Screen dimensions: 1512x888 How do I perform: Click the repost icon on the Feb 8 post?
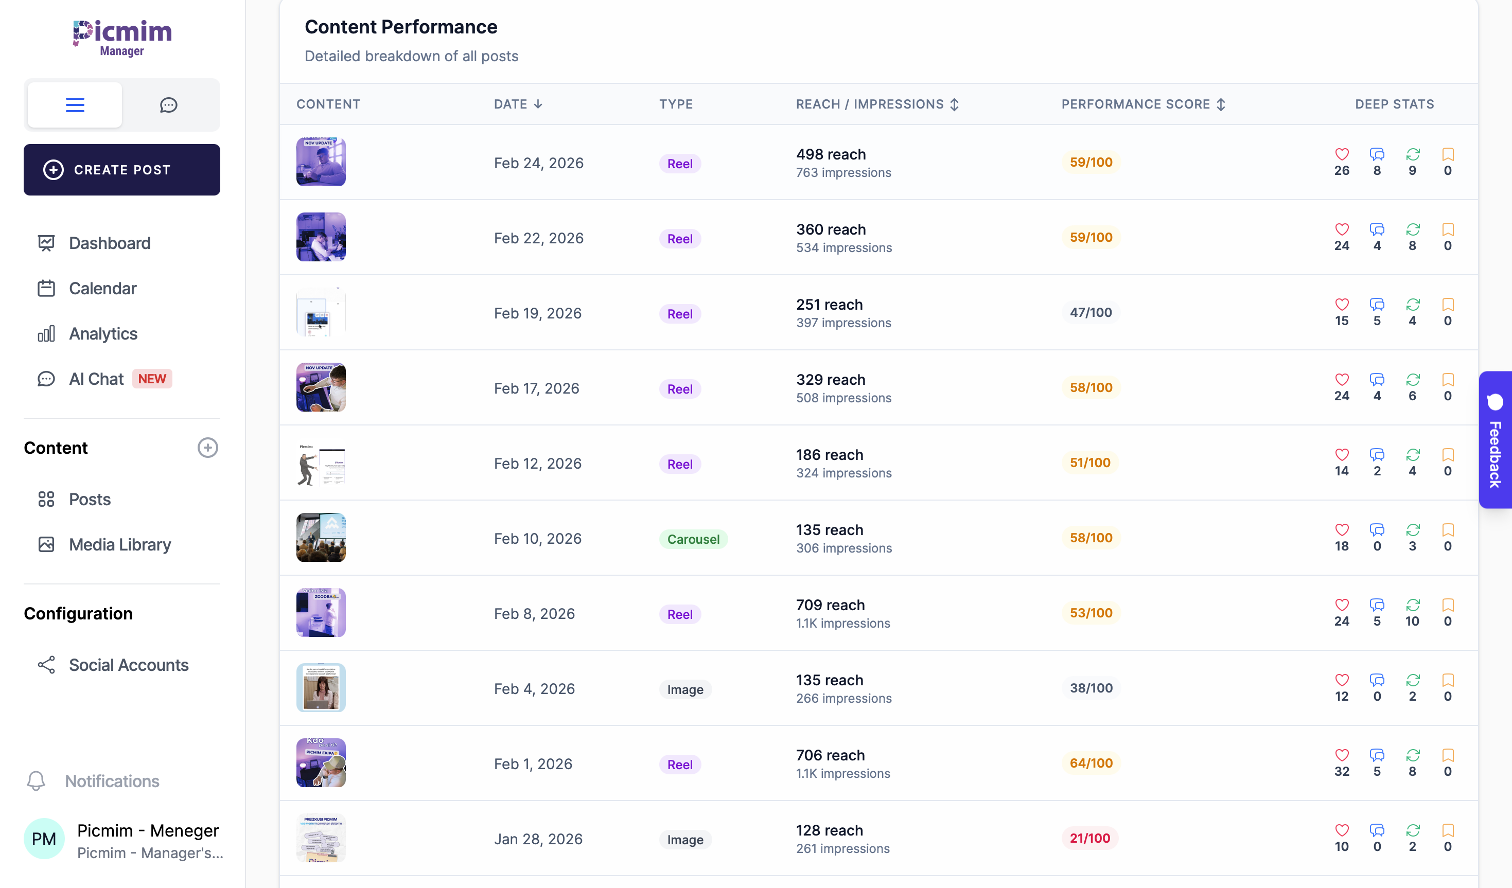pyautogui.click(x=1413, y=605)
